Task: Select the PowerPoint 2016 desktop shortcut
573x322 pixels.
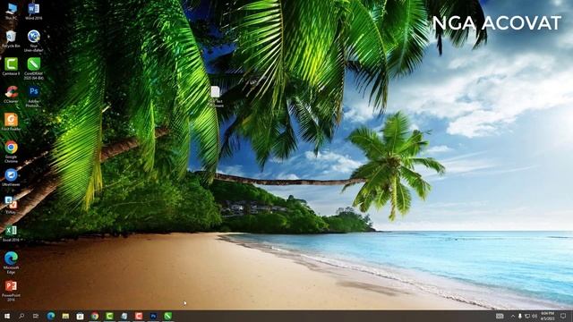Action: [11, 290]
